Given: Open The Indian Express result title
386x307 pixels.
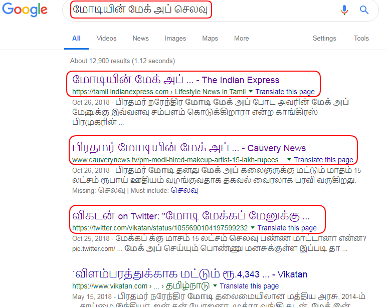Looking at the screenshot, I should tap(176, 80).
